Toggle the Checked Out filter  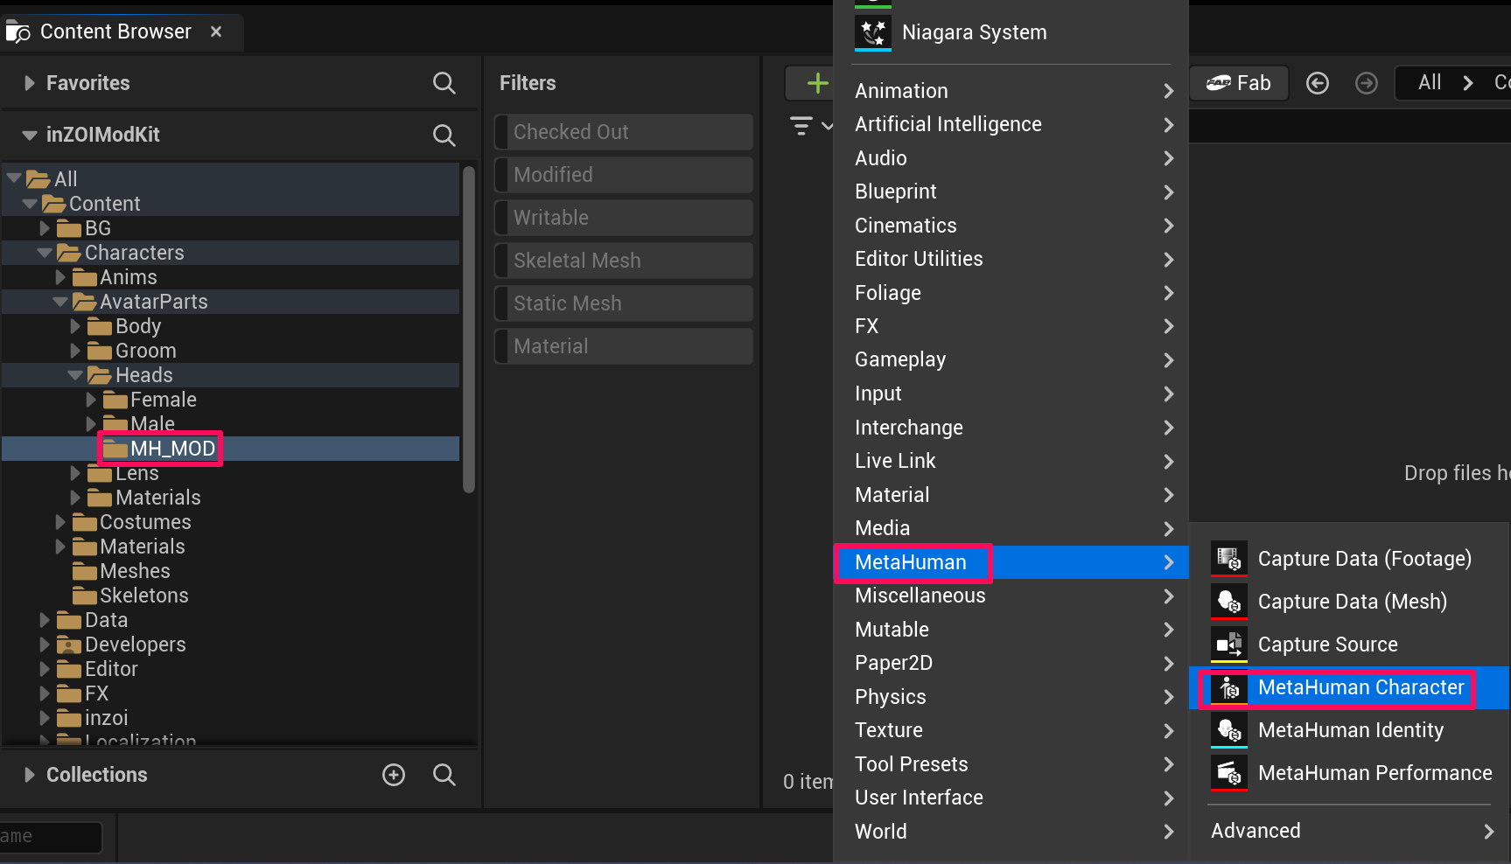623,132
